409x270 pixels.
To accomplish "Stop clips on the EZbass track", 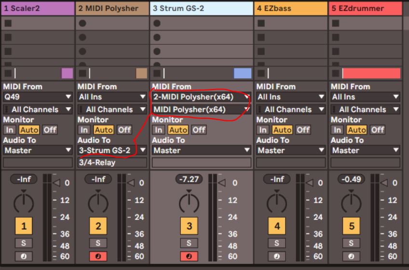I will (261, 74).
